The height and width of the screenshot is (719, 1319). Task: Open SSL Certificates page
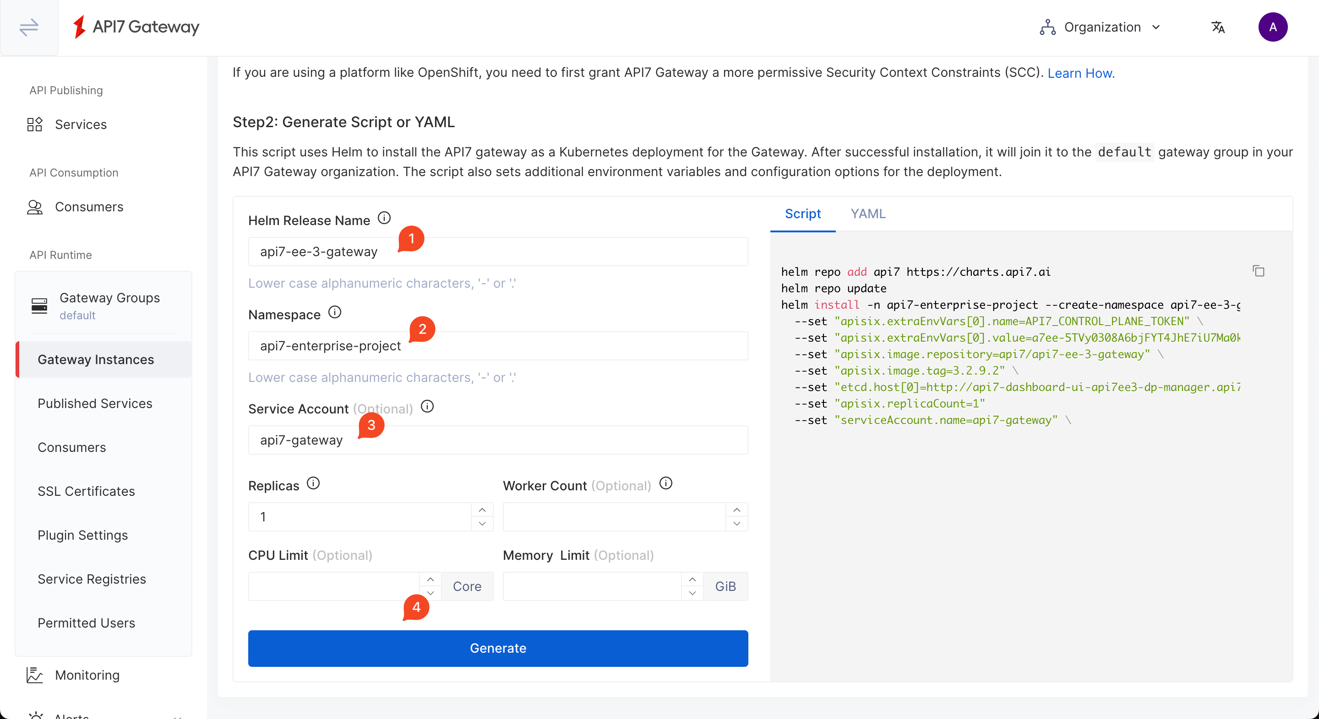[87, 491]
